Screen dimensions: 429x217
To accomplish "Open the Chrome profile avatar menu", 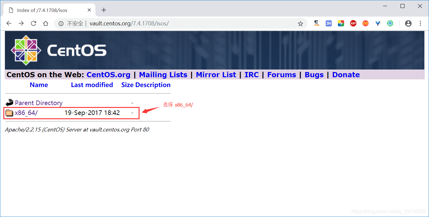I will tap(408, 23).
